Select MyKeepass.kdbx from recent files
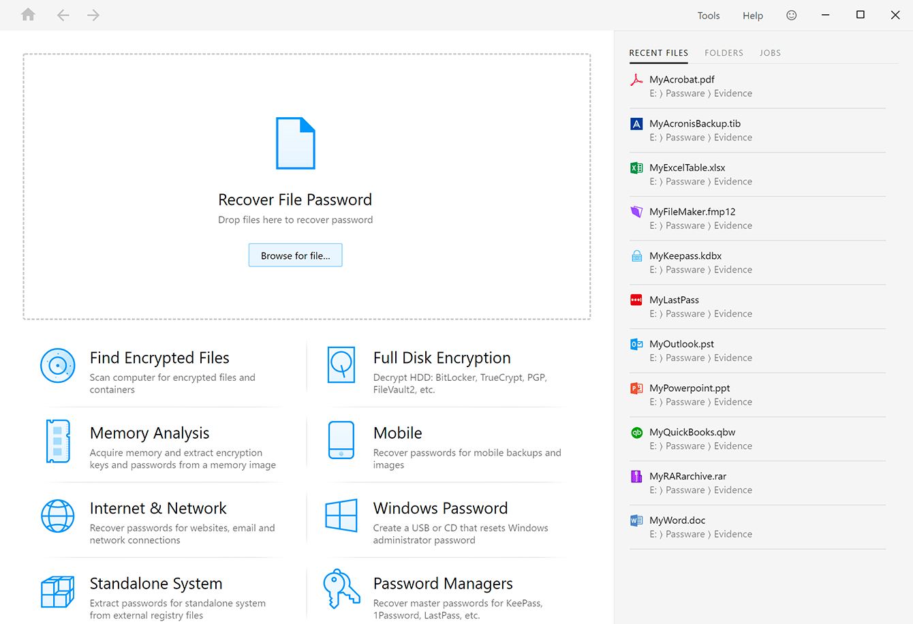This screenshot has height=624, width=913. (x=685, y=256)
